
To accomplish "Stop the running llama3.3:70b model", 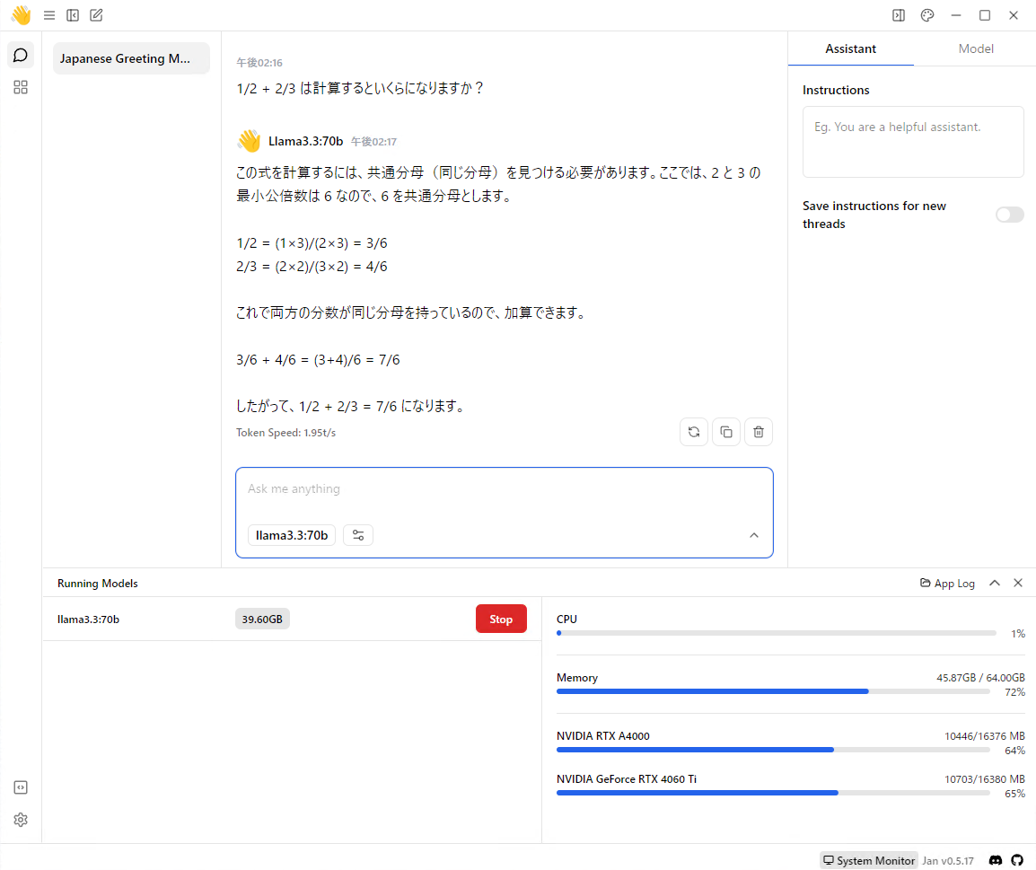I will 501,619.
